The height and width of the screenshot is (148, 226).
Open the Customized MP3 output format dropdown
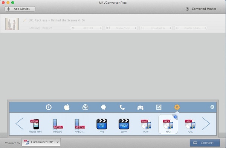(41, 142)
